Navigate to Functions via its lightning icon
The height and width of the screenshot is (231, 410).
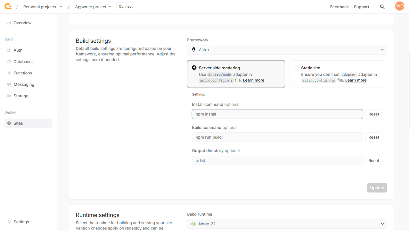[8, 73]
